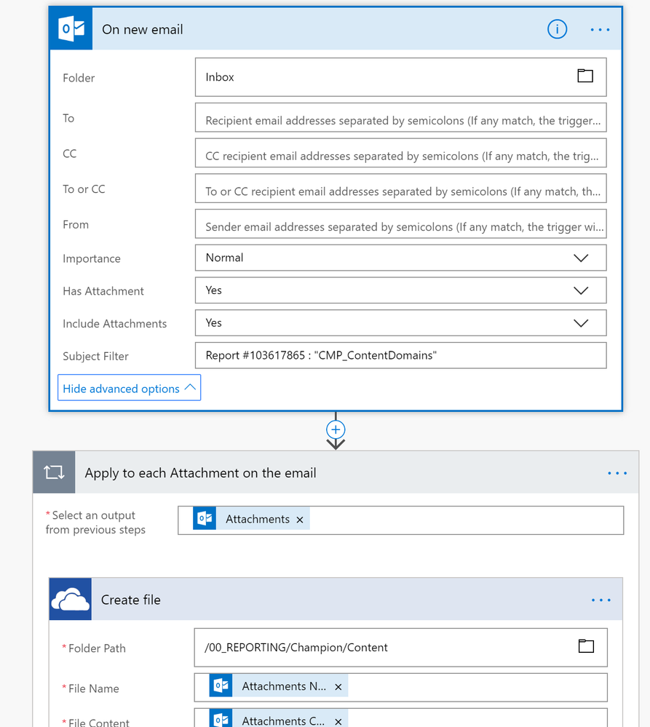Click the Apply to each header title
The height and width of the screenshot is (727, 650).
tap(200, 473)
